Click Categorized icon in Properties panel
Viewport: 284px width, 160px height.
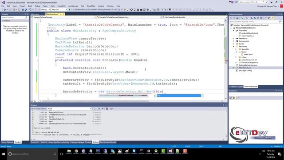231,98
